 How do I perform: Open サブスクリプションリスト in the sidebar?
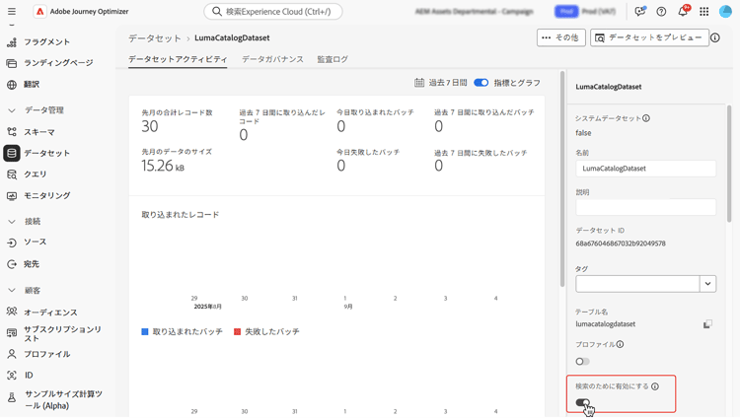[x=63, y=333]
